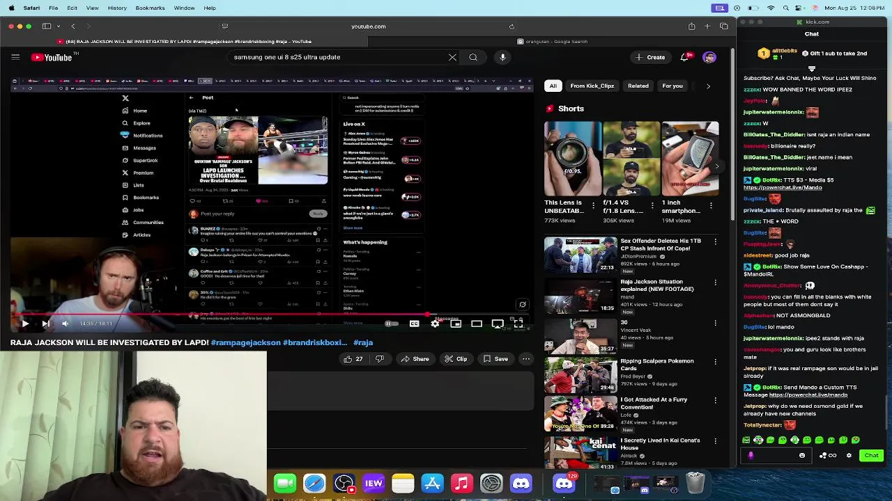The width and height of the screenshot is (892, 501).
Task: Send message with green Chat button
Action: (x=871, y=456)
